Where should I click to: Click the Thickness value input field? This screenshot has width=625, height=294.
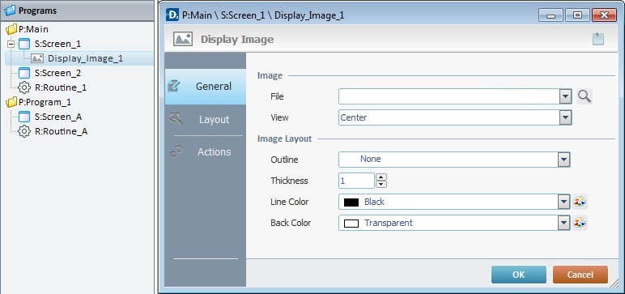pos(356,181)
